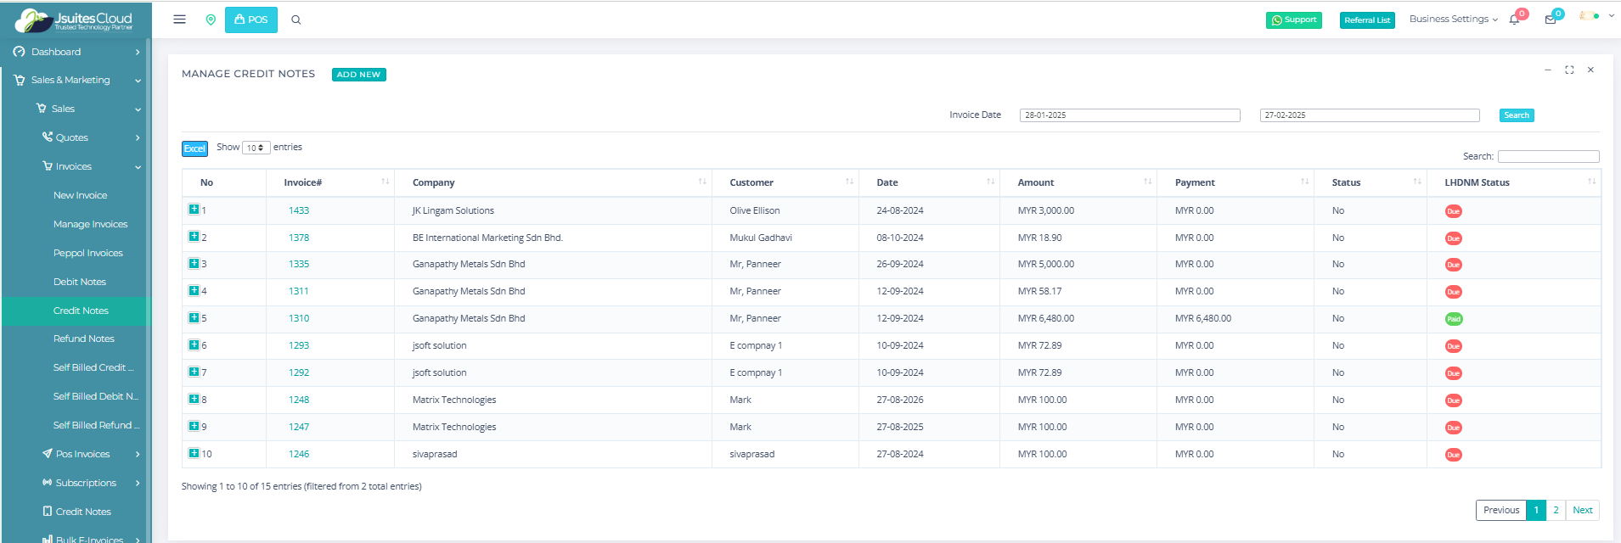Click the Add New button
The width and height of the screenshot is (1621, 543).
[x=358, y=75]
